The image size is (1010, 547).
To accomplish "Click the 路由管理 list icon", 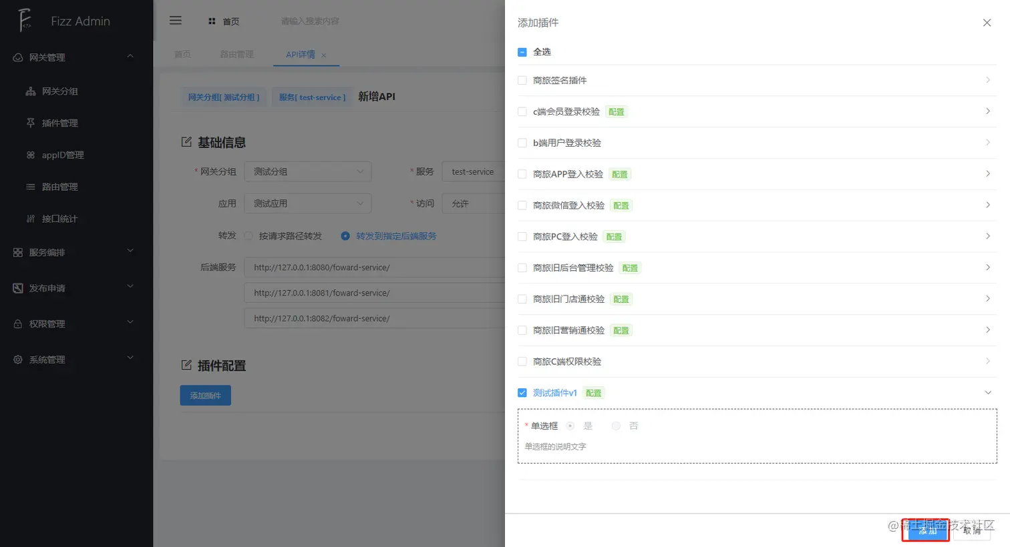I will coord(31,187).
